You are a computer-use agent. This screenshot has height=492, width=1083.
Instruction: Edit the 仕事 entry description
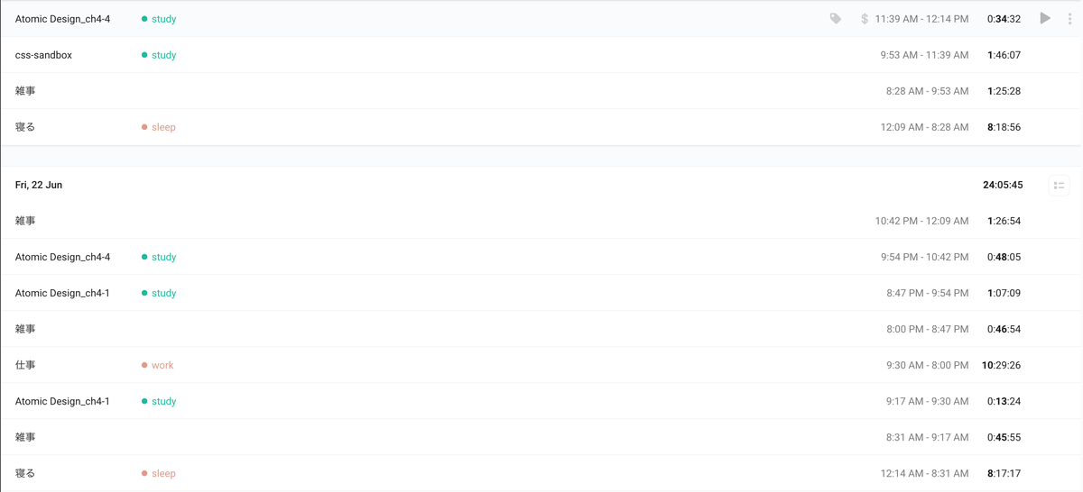point(25,365)
